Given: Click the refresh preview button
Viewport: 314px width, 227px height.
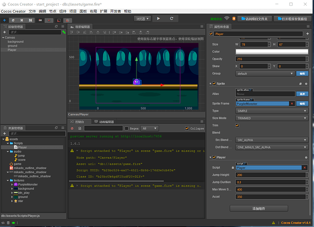Looking at the screenshot, I should (x=172, y=19).
